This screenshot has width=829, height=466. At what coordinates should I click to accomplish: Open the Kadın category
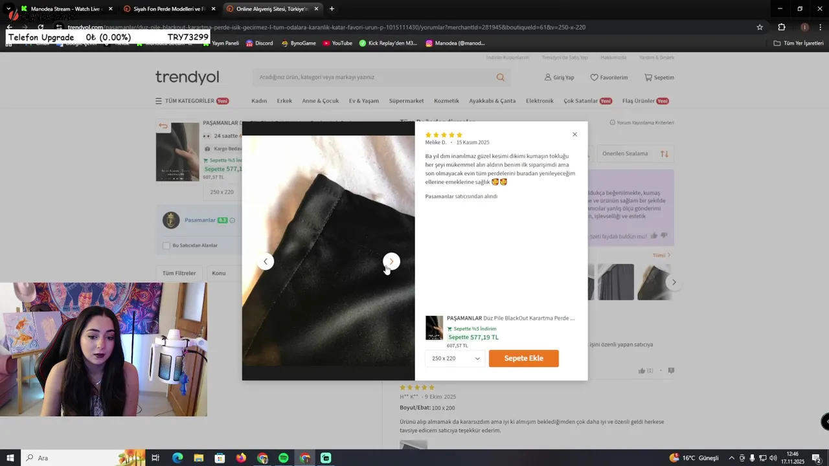(259, 101)
